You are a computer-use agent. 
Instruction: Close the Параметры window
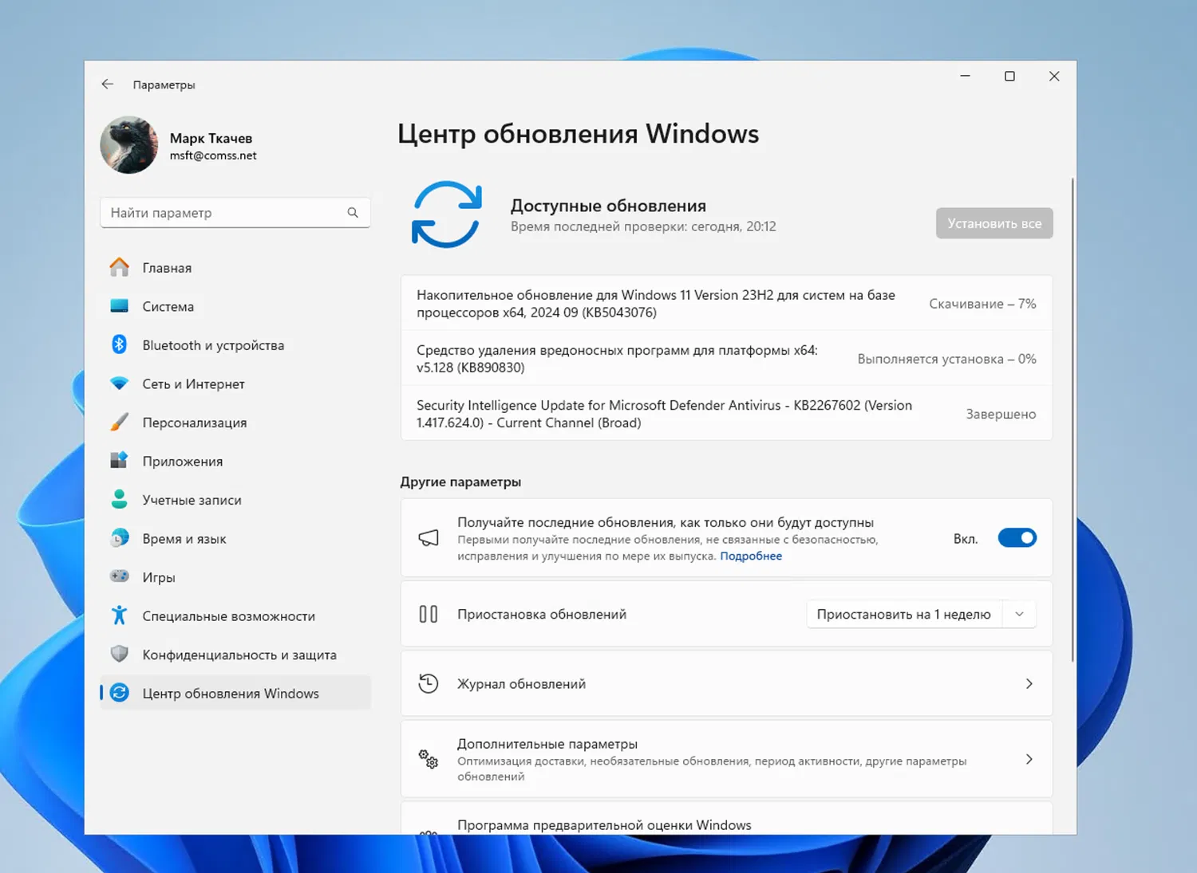[1054, 77]
